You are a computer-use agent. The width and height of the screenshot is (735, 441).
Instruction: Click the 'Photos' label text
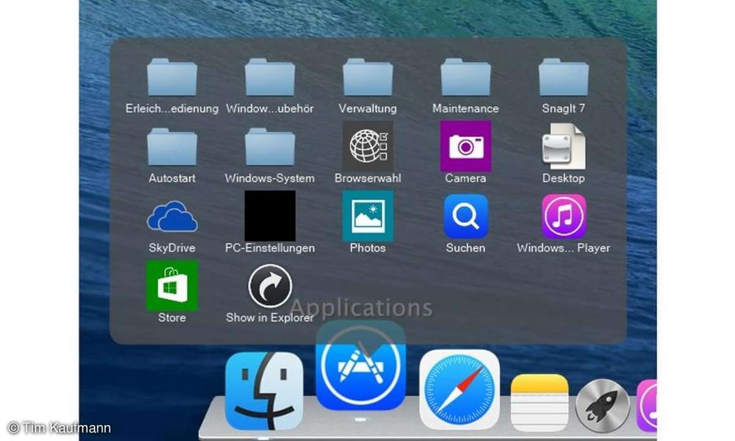pyautogui.click(x=367, y=248)
